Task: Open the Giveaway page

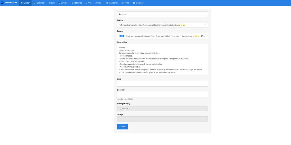Action: (138, 3)
